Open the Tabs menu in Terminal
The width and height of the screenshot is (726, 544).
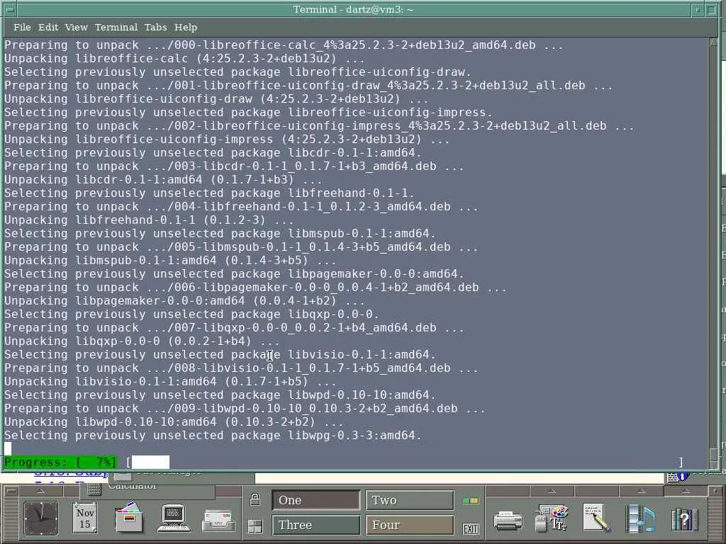point(155,28)
